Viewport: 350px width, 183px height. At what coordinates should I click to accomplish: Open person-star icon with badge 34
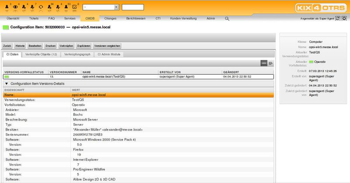coord(49,7)
